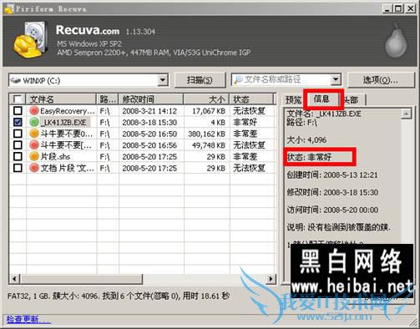Open 选项(O)... options button

pos(381,80)
